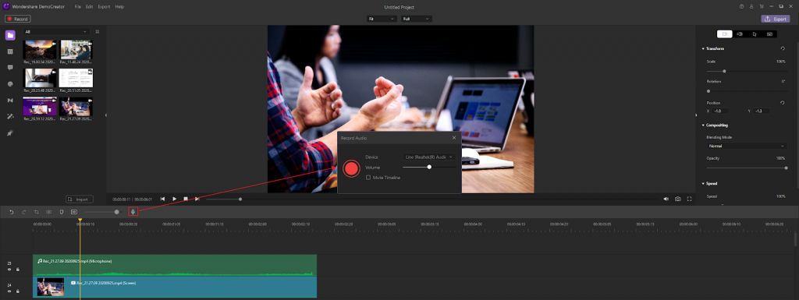Open the transitions panel in left sidebar
This screenshot has height=300, width=799.
(10, 101)
